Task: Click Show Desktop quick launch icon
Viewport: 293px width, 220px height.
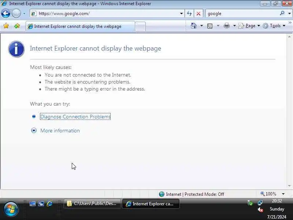Action: 33,203
